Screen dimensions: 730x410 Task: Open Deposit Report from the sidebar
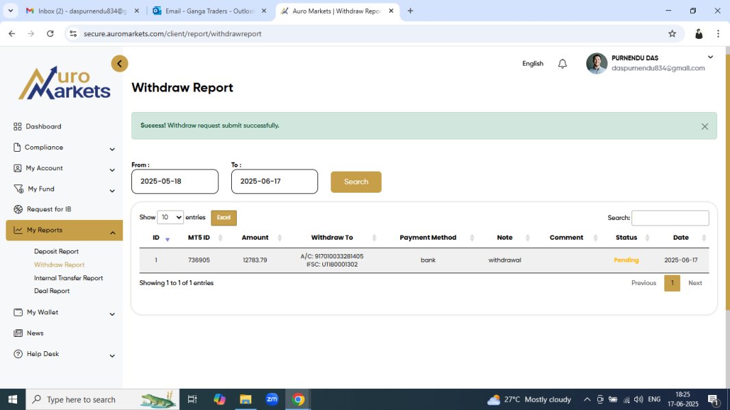(56, 251)
